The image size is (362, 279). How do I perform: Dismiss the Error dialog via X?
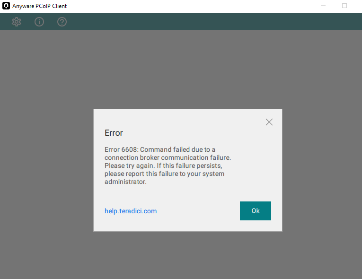click(x=269, y=122)
